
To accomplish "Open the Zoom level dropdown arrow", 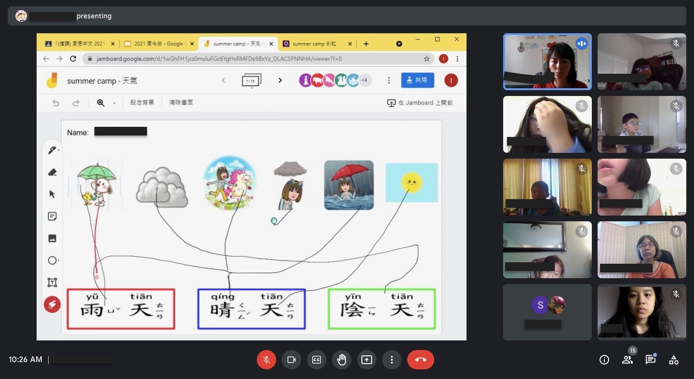I will [x=114, y=103].
